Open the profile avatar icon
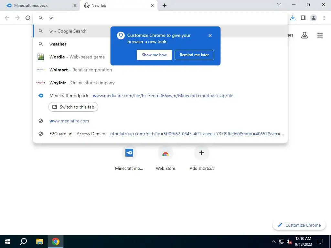 (314, 18)
